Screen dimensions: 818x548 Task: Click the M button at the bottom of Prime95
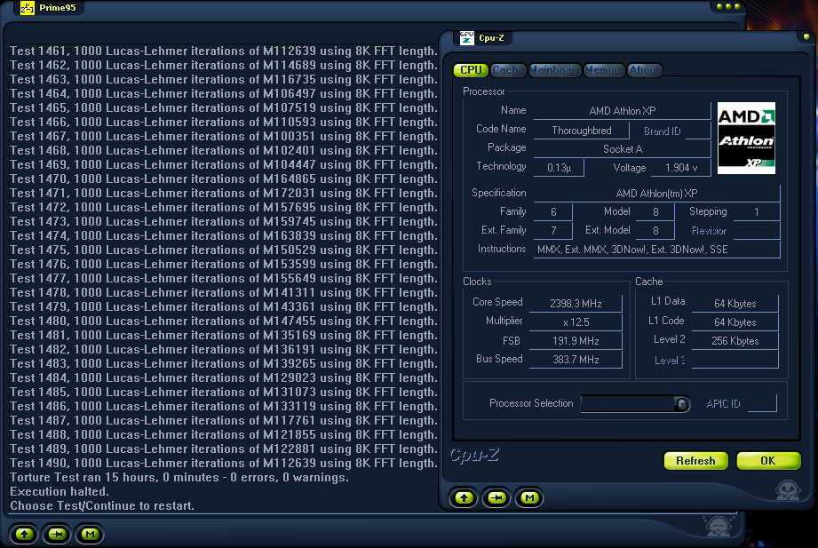90,534
